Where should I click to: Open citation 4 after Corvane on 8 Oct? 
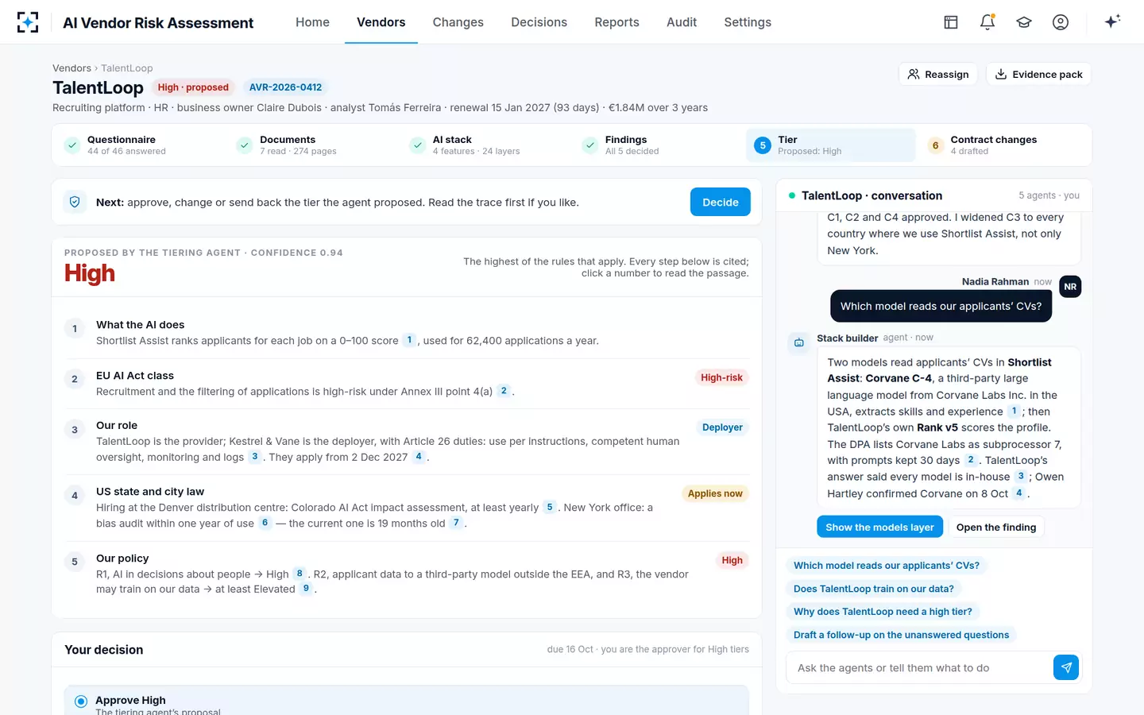click(1019, 493)
